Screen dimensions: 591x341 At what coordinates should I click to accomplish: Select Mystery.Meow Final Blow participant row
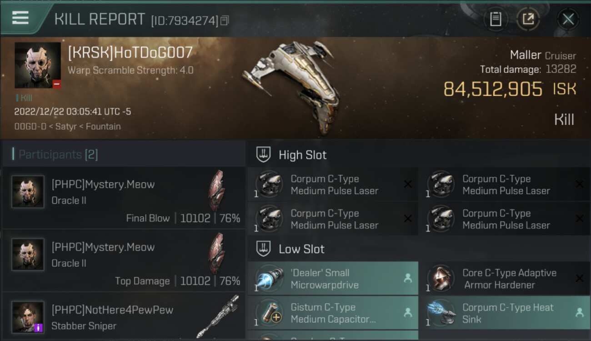(x=124, y=197)
